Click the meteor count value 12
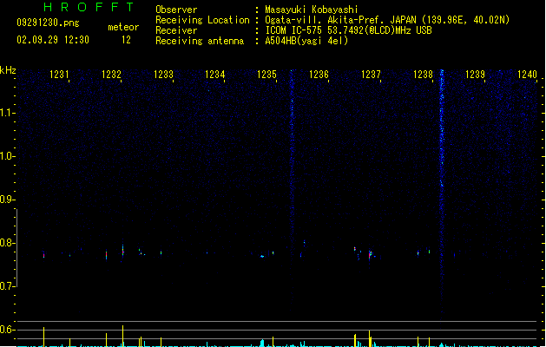 click(x=126, y=40)
